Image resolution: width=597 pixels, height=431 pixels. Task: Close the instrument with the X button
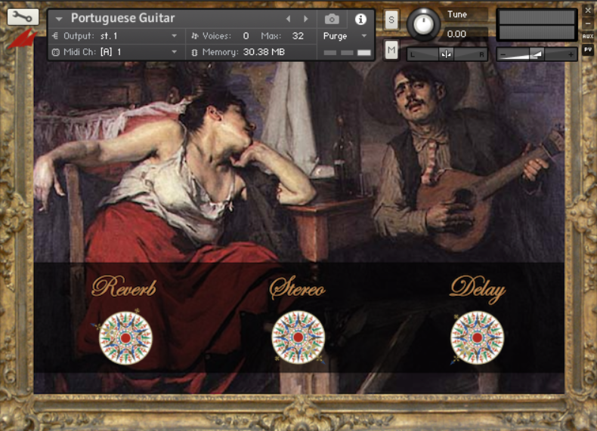(588, 11)
